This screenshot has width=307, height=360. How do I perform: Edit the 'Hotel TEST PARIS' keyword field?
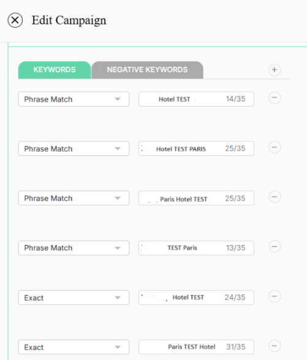pyautogui.click(x=196, y=149)
